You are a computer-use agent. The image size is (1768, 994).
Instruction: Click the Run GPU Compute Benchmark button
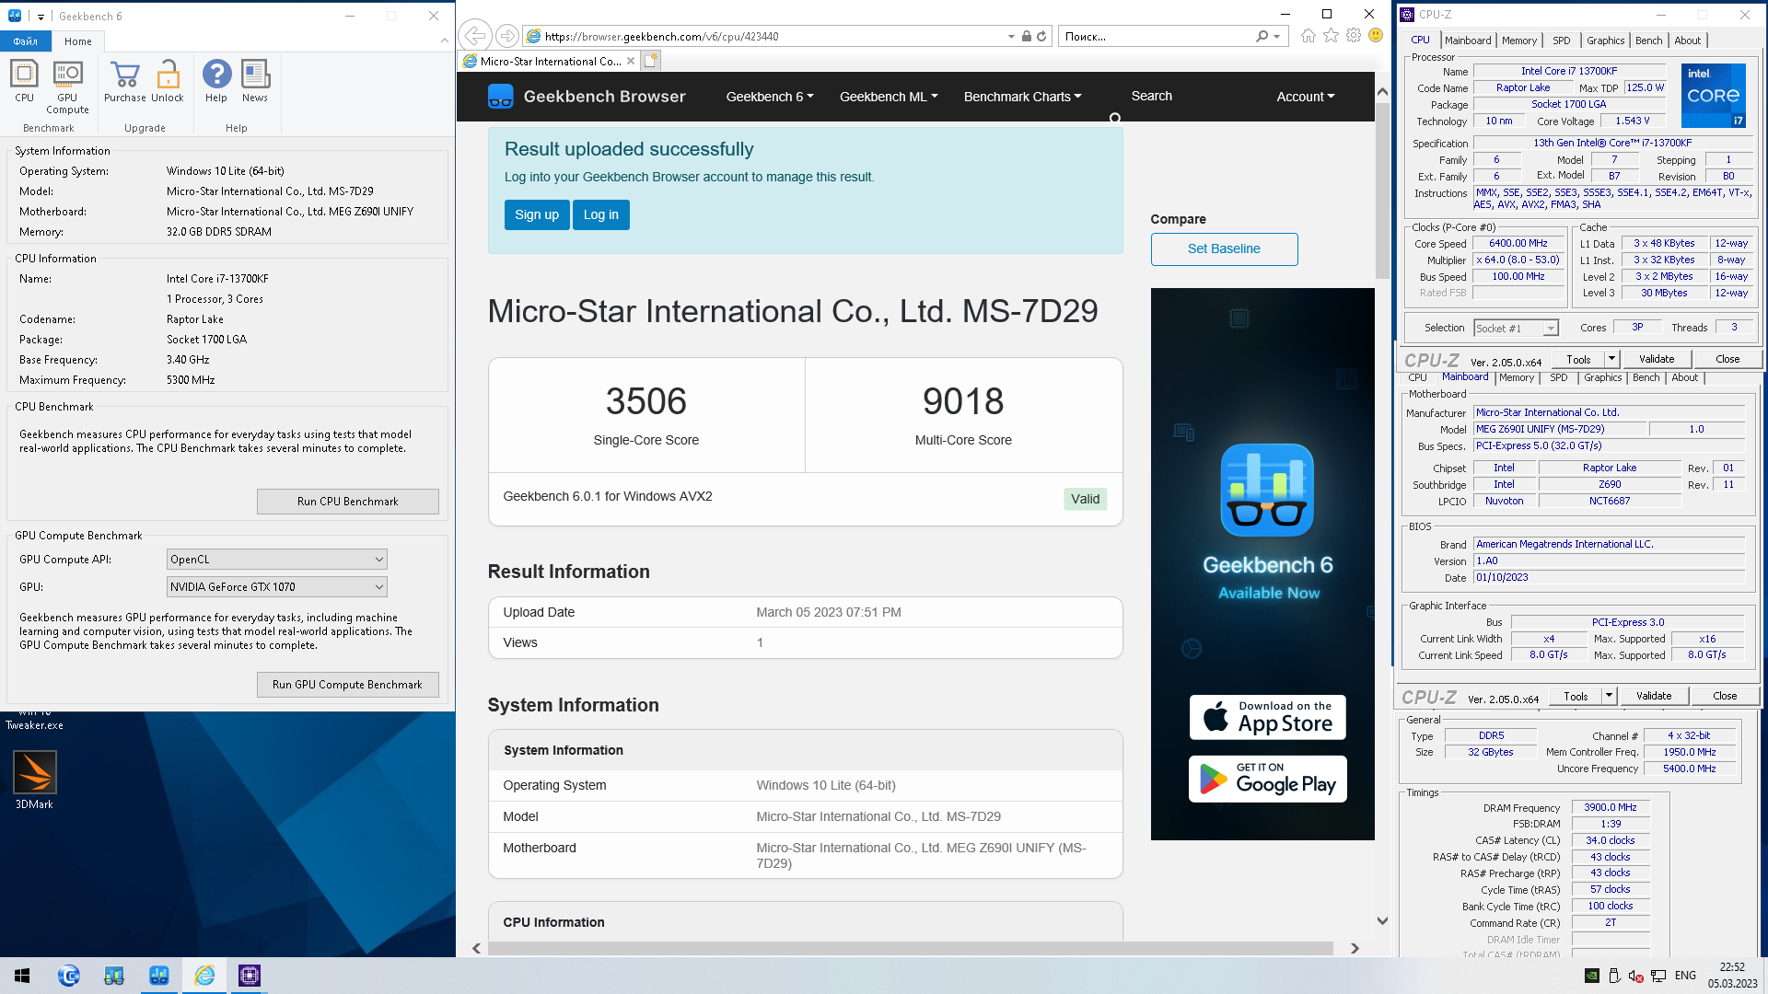tap(348, 685)
